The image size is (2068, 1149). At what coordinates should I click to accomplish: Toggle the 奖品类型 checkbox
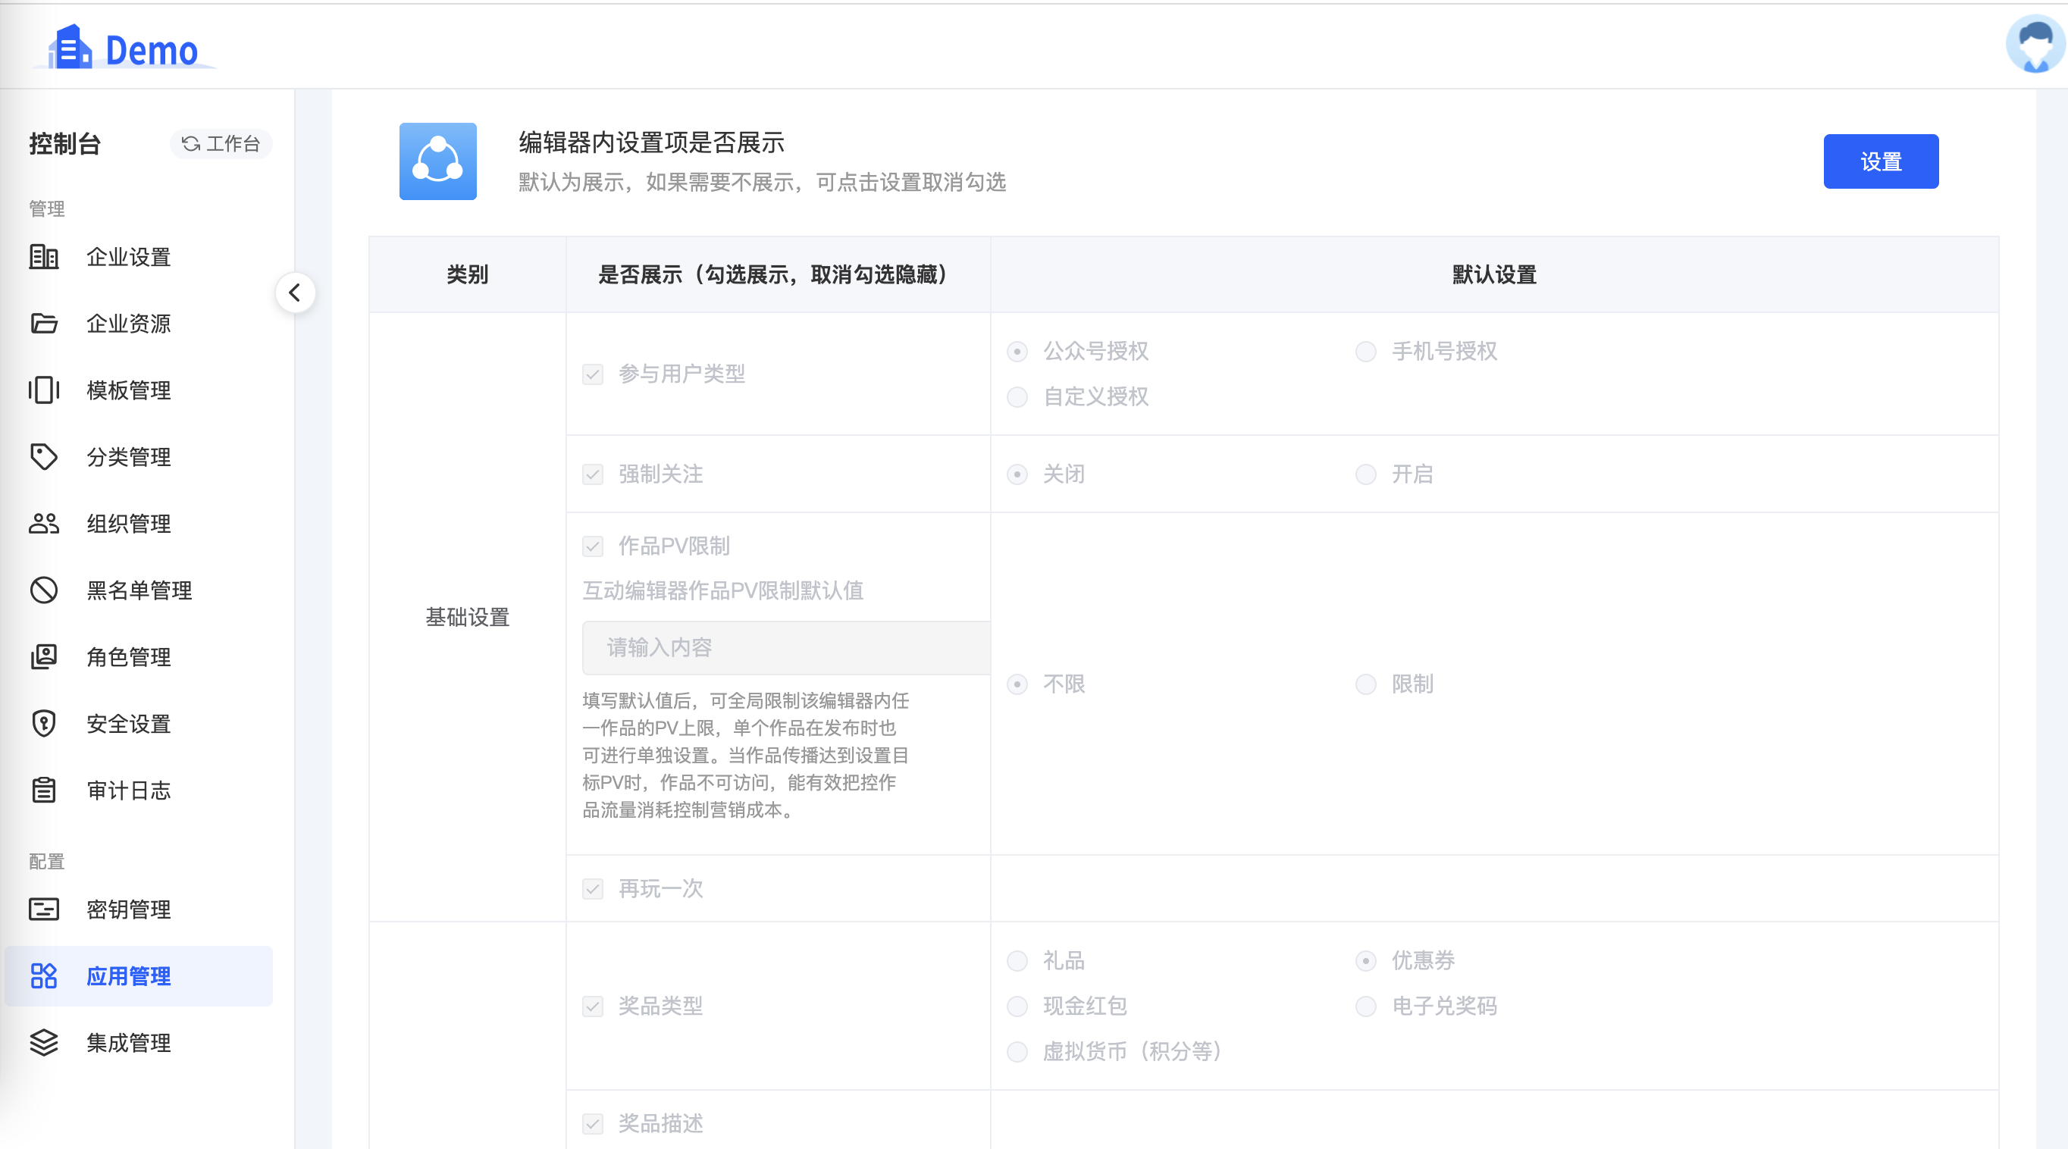[x=593, y=1007]
